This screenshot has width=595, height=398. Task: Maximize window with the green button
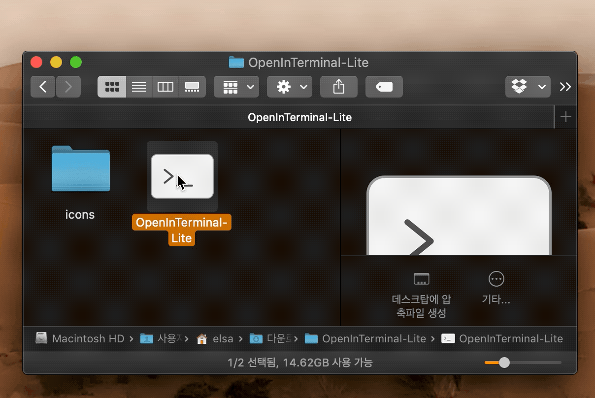pyautogui.click(x=76, y=63)
